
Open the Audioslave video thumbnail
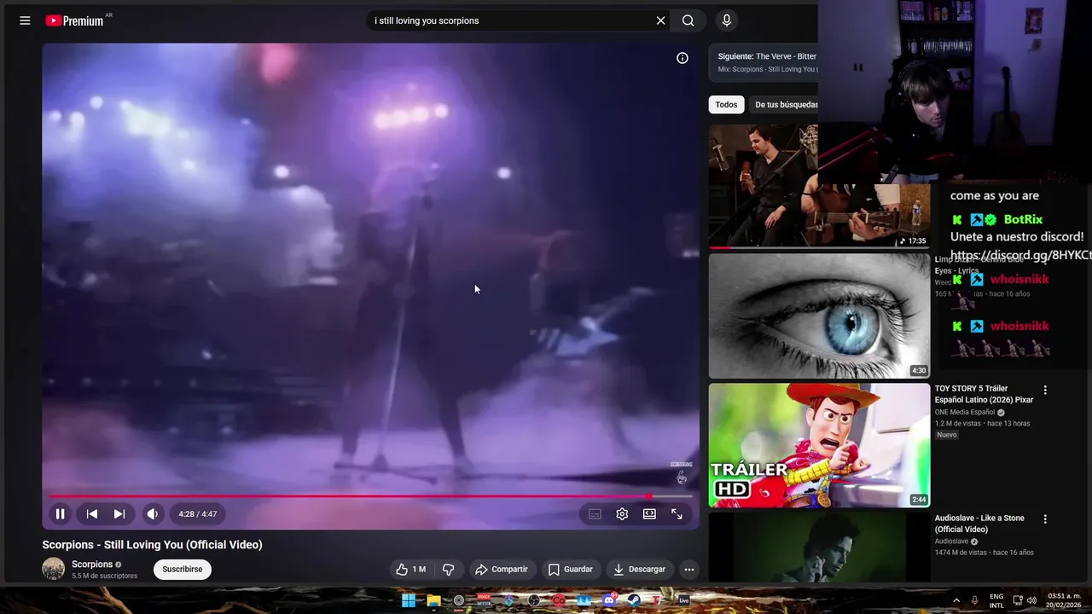(819, 547)
